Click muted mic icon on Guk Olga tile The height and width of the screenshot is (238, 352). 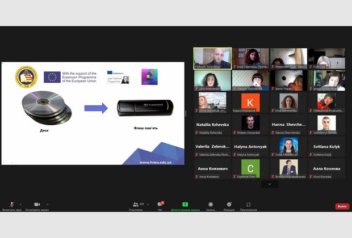[x=311, y=66]
